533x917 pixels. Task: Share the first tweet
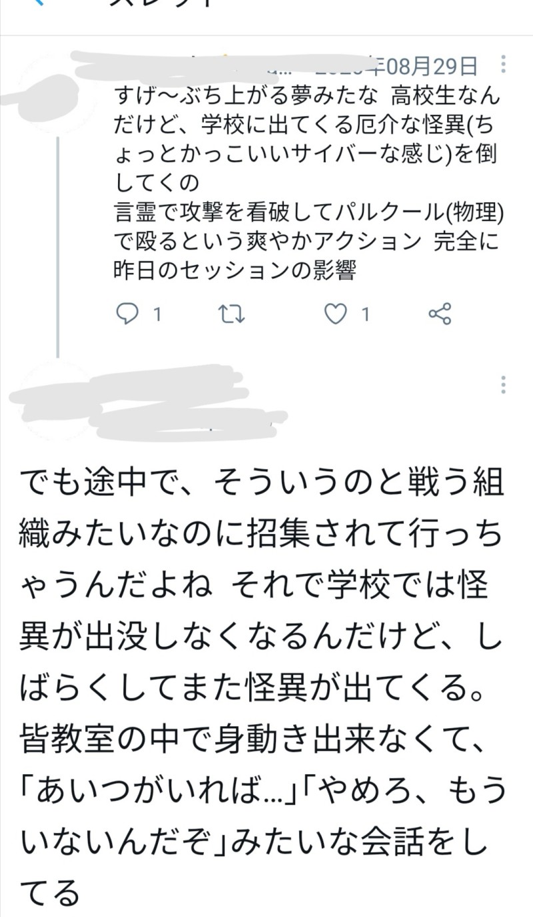point(440,314)
